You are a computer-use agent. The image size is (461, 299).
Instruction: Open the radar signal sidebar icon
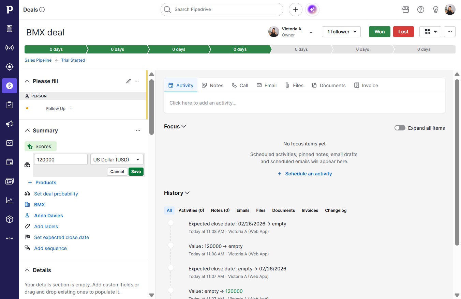click(x=10, y=48)
